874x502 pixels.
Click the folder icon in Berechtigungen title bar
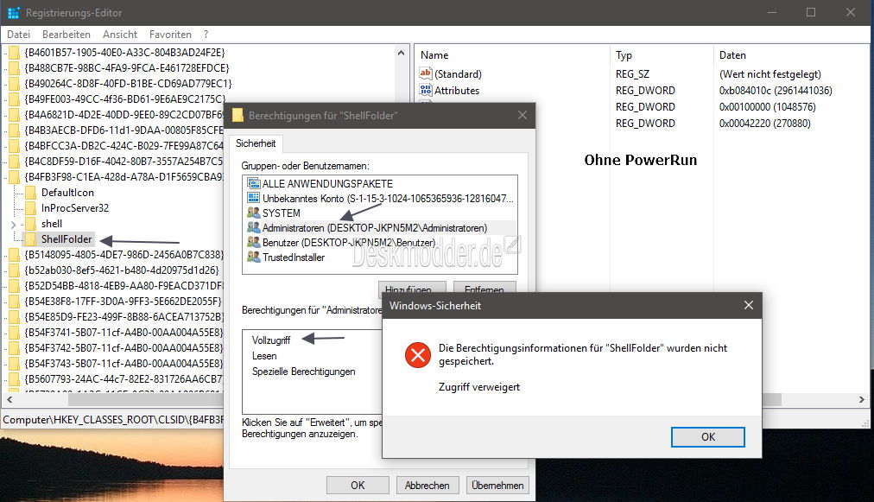(x=238, y=116)
